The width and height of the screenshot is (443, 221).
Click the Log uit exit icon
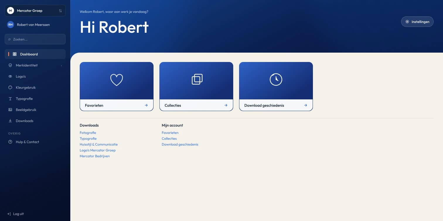pos(9,214)
